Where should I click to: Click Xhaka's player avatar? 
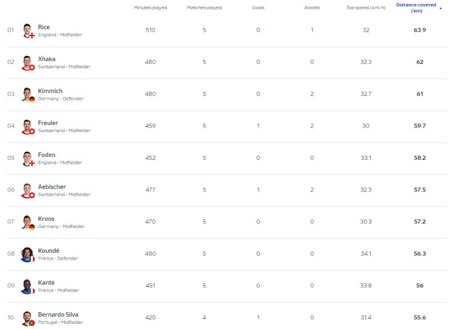point(27,63)
